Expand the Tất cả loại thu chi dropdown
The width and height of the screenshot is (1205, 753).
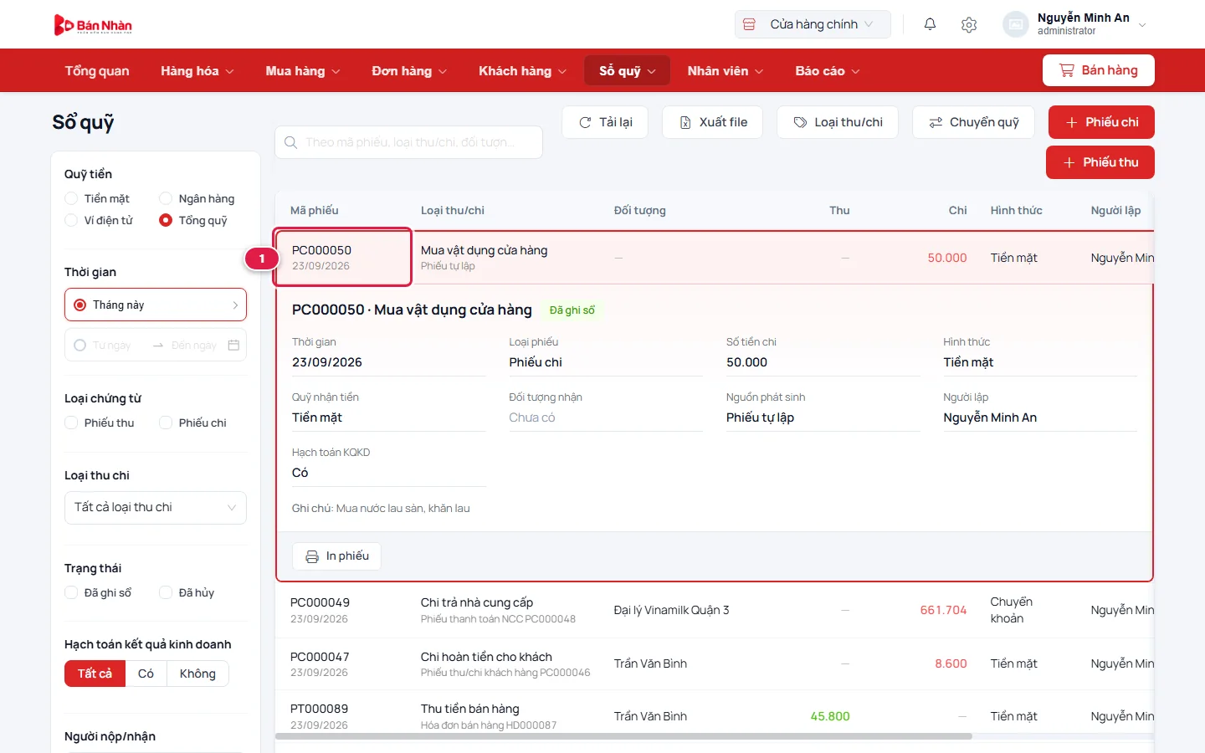156,508
